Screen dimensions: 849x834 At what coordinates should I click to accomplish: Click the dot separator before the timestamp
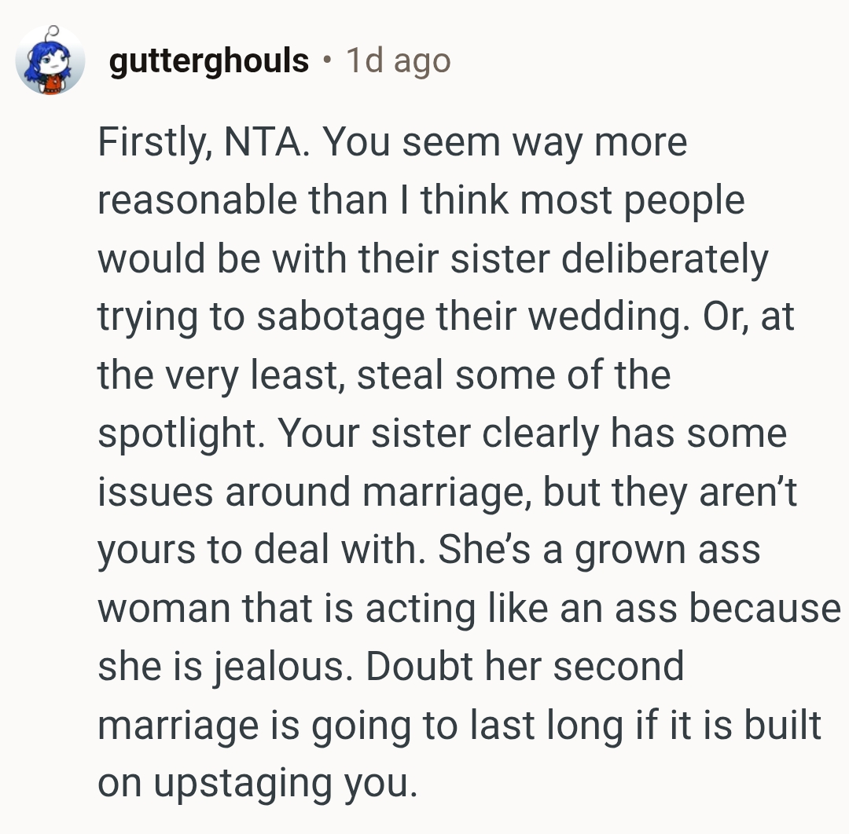coord(327,60)
